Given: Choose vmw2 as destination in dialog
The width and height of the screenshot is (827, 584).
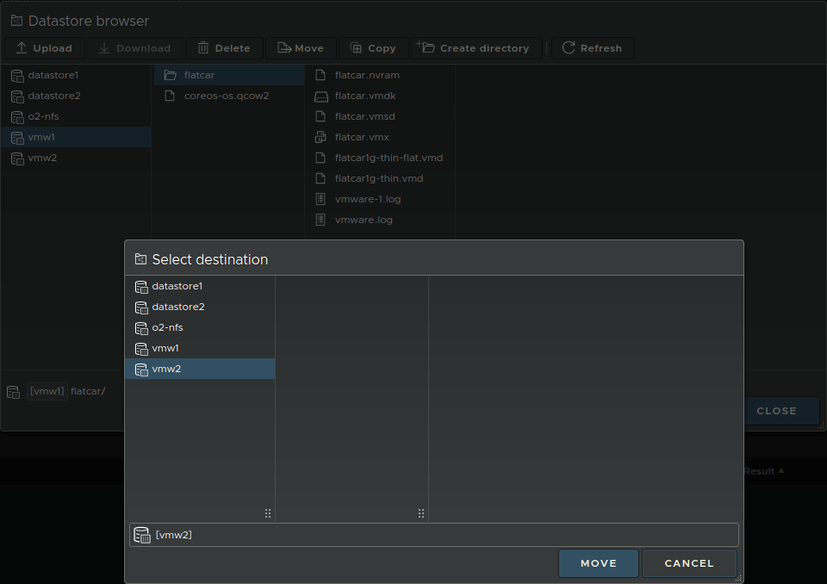Looking at the screenshot, I should click(200, 369).
